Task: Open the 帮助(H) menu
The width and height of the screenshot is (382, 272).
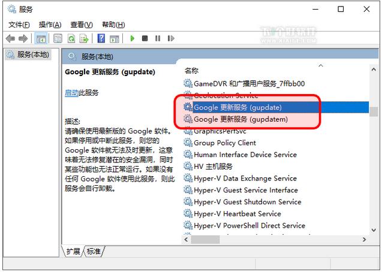Action: (113, 25)
